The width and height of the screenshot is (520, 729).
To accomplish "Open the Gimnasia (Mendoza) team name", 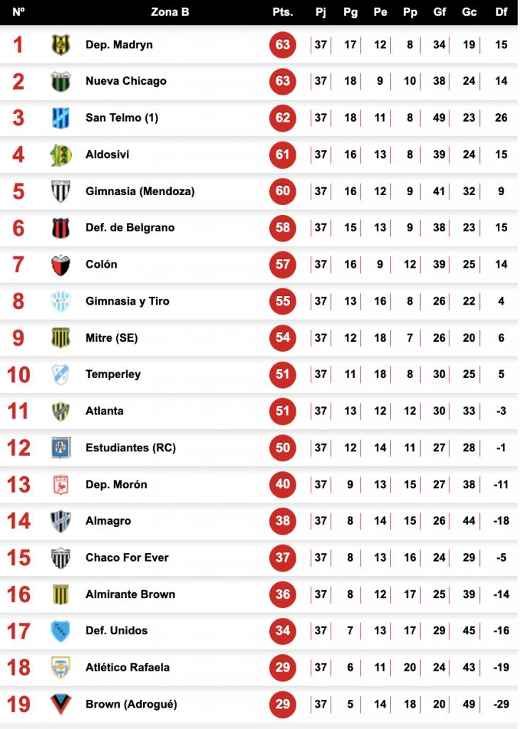I will coord(140,191).
